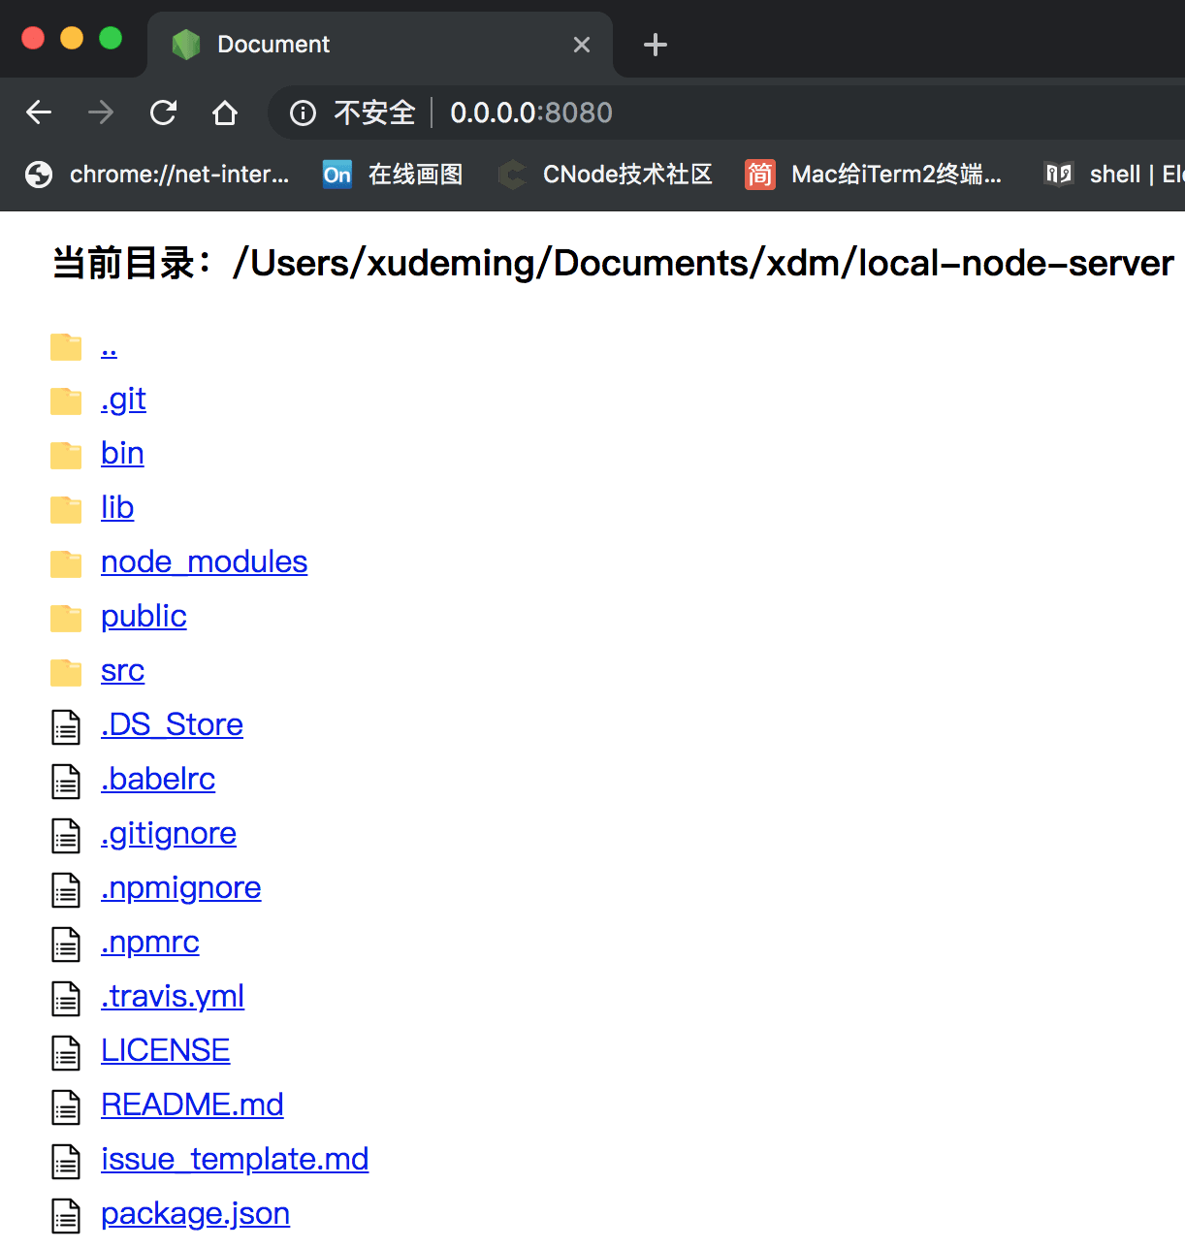Click the file icon beside README.md

[66, 1107]
